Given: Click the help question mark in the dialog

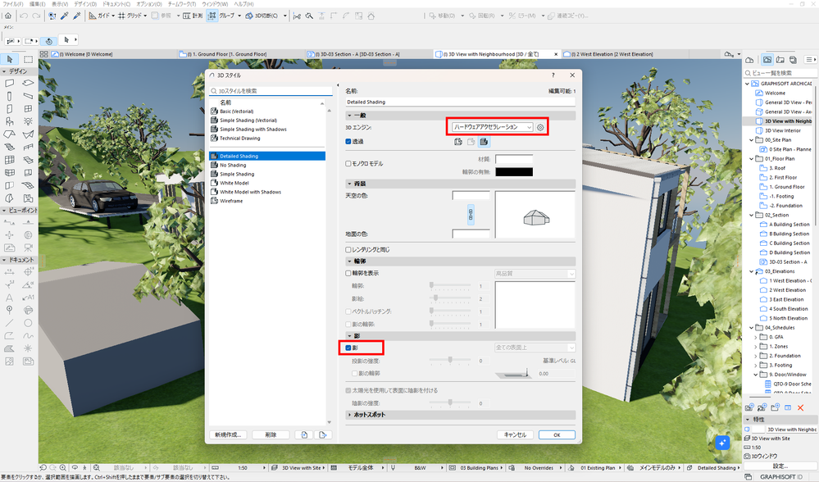Looking at the screenshot, I should 553,75.
